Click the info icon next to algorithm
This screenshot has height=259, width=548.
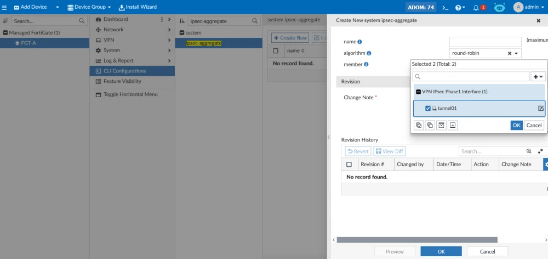(x=369, y=53)
